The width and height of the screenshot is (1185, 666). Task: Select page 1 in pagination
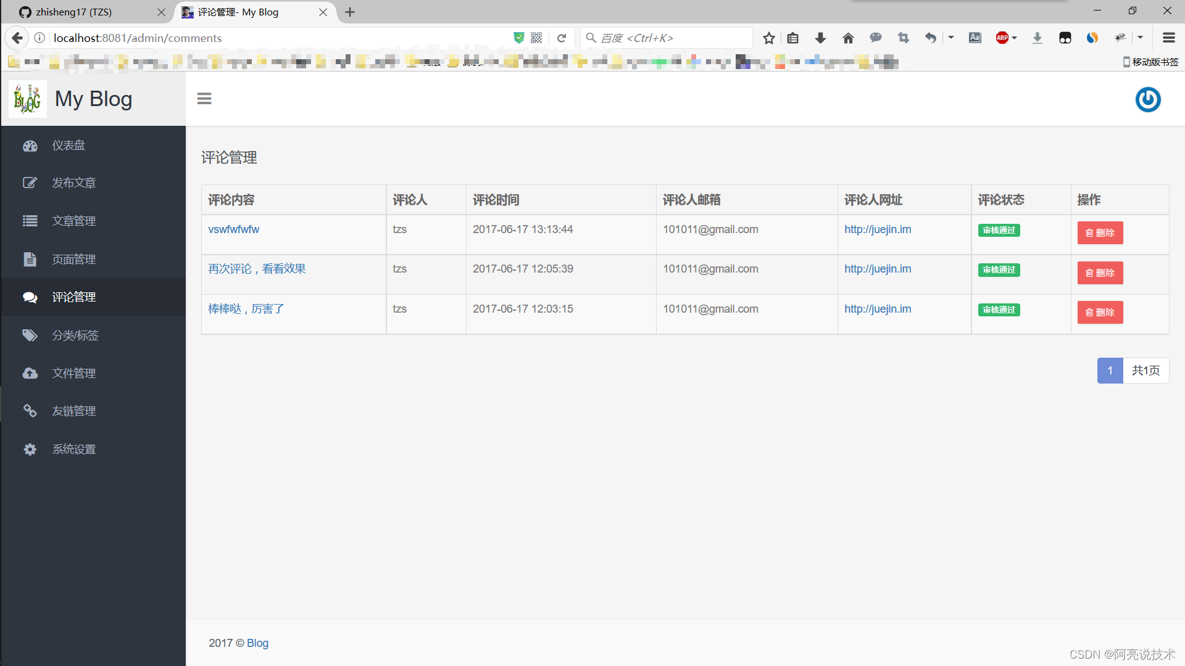point(1110,371)
